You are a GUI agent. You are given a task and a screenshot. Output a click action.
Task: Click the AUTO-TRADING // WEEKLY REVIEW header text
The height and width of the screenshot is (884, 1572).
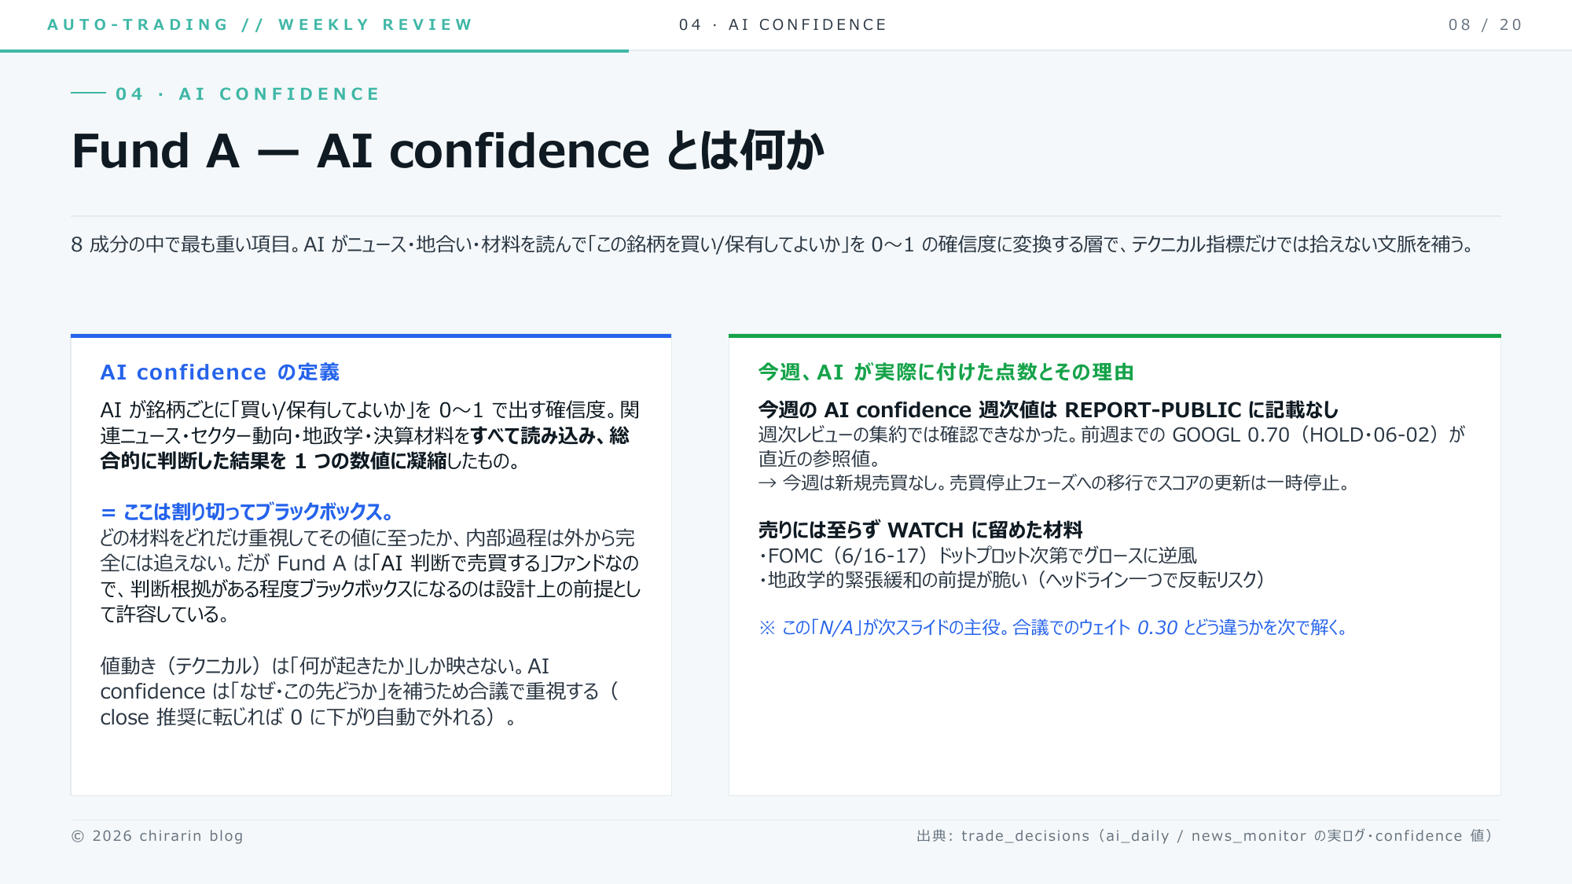click(260, 24)
